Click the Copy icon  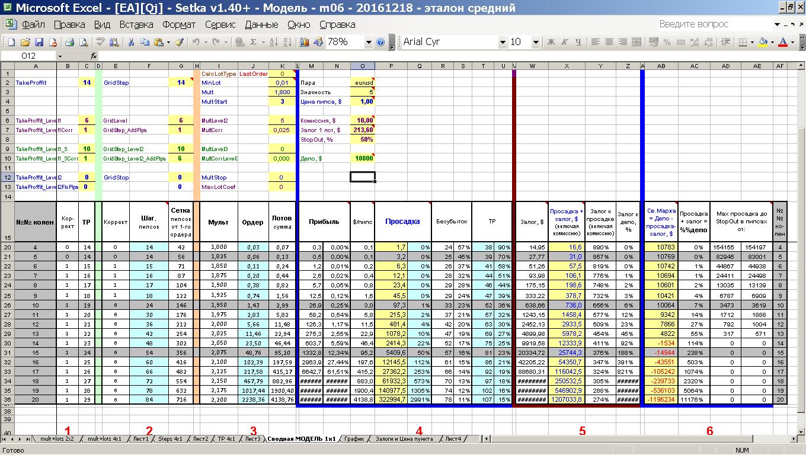pos(145,42)
